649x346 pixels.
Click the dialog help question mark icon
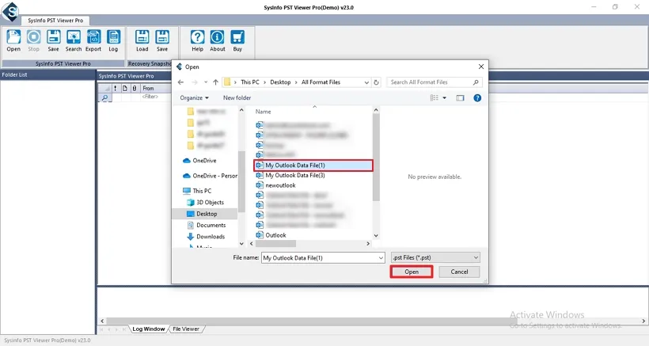pyautogui.click(x=477, y=98)
